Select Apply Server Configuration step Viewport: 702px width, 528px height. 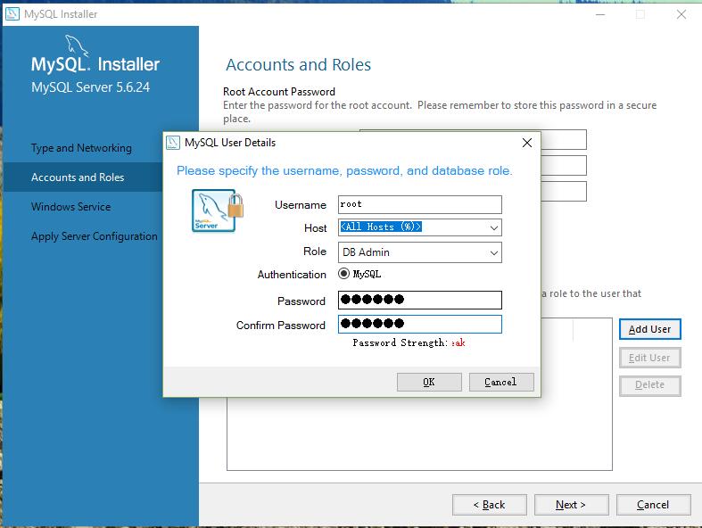click(x=95, y=236)
